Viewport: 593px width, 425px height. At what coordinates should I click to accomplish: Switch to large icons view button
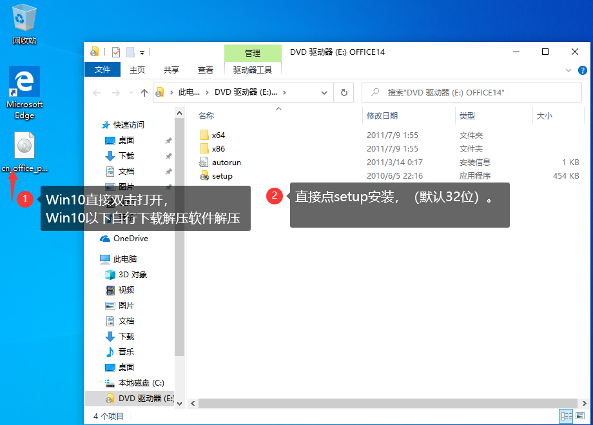[x=580, y=417]
